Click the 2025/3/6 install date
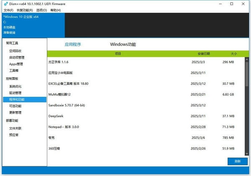Viewport: 251px width, 176px height. (x=198, y=138)
